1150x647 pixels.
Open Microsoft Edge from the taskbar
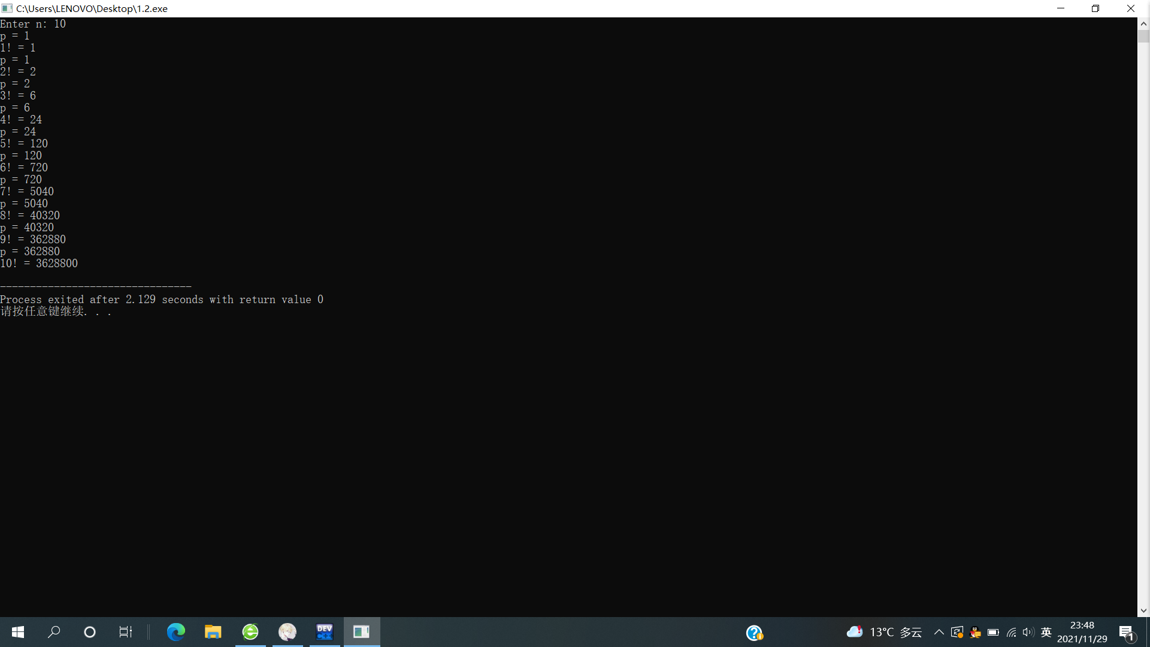coord(175,632)
